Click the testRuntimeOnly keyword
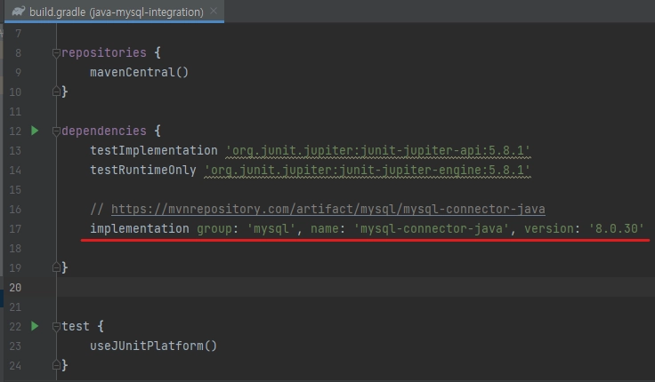Screen dimensions: 655x382 point(143,170)
